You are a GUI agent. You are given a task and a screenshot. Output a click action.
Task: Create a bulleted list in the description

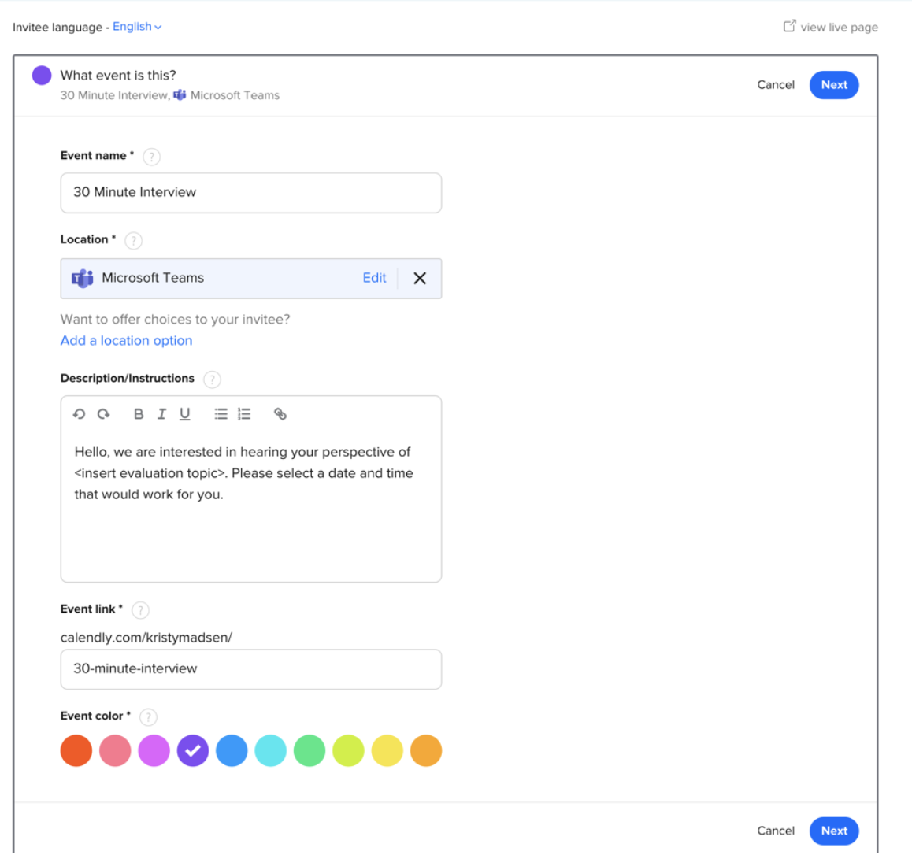coord(221,413)
